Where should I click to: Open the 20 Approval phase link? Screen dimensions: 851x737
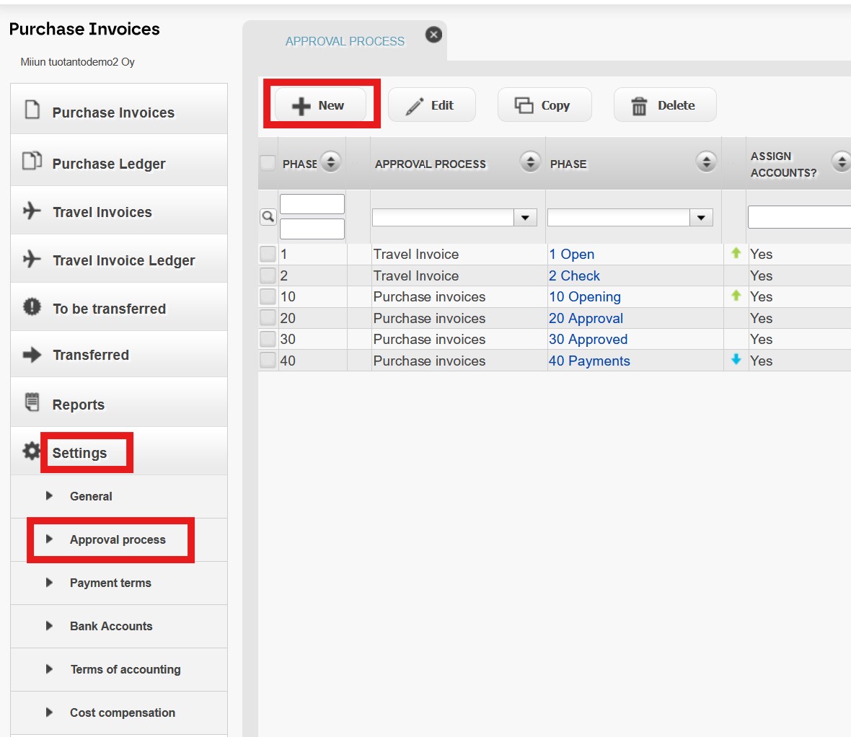[586, 318]
